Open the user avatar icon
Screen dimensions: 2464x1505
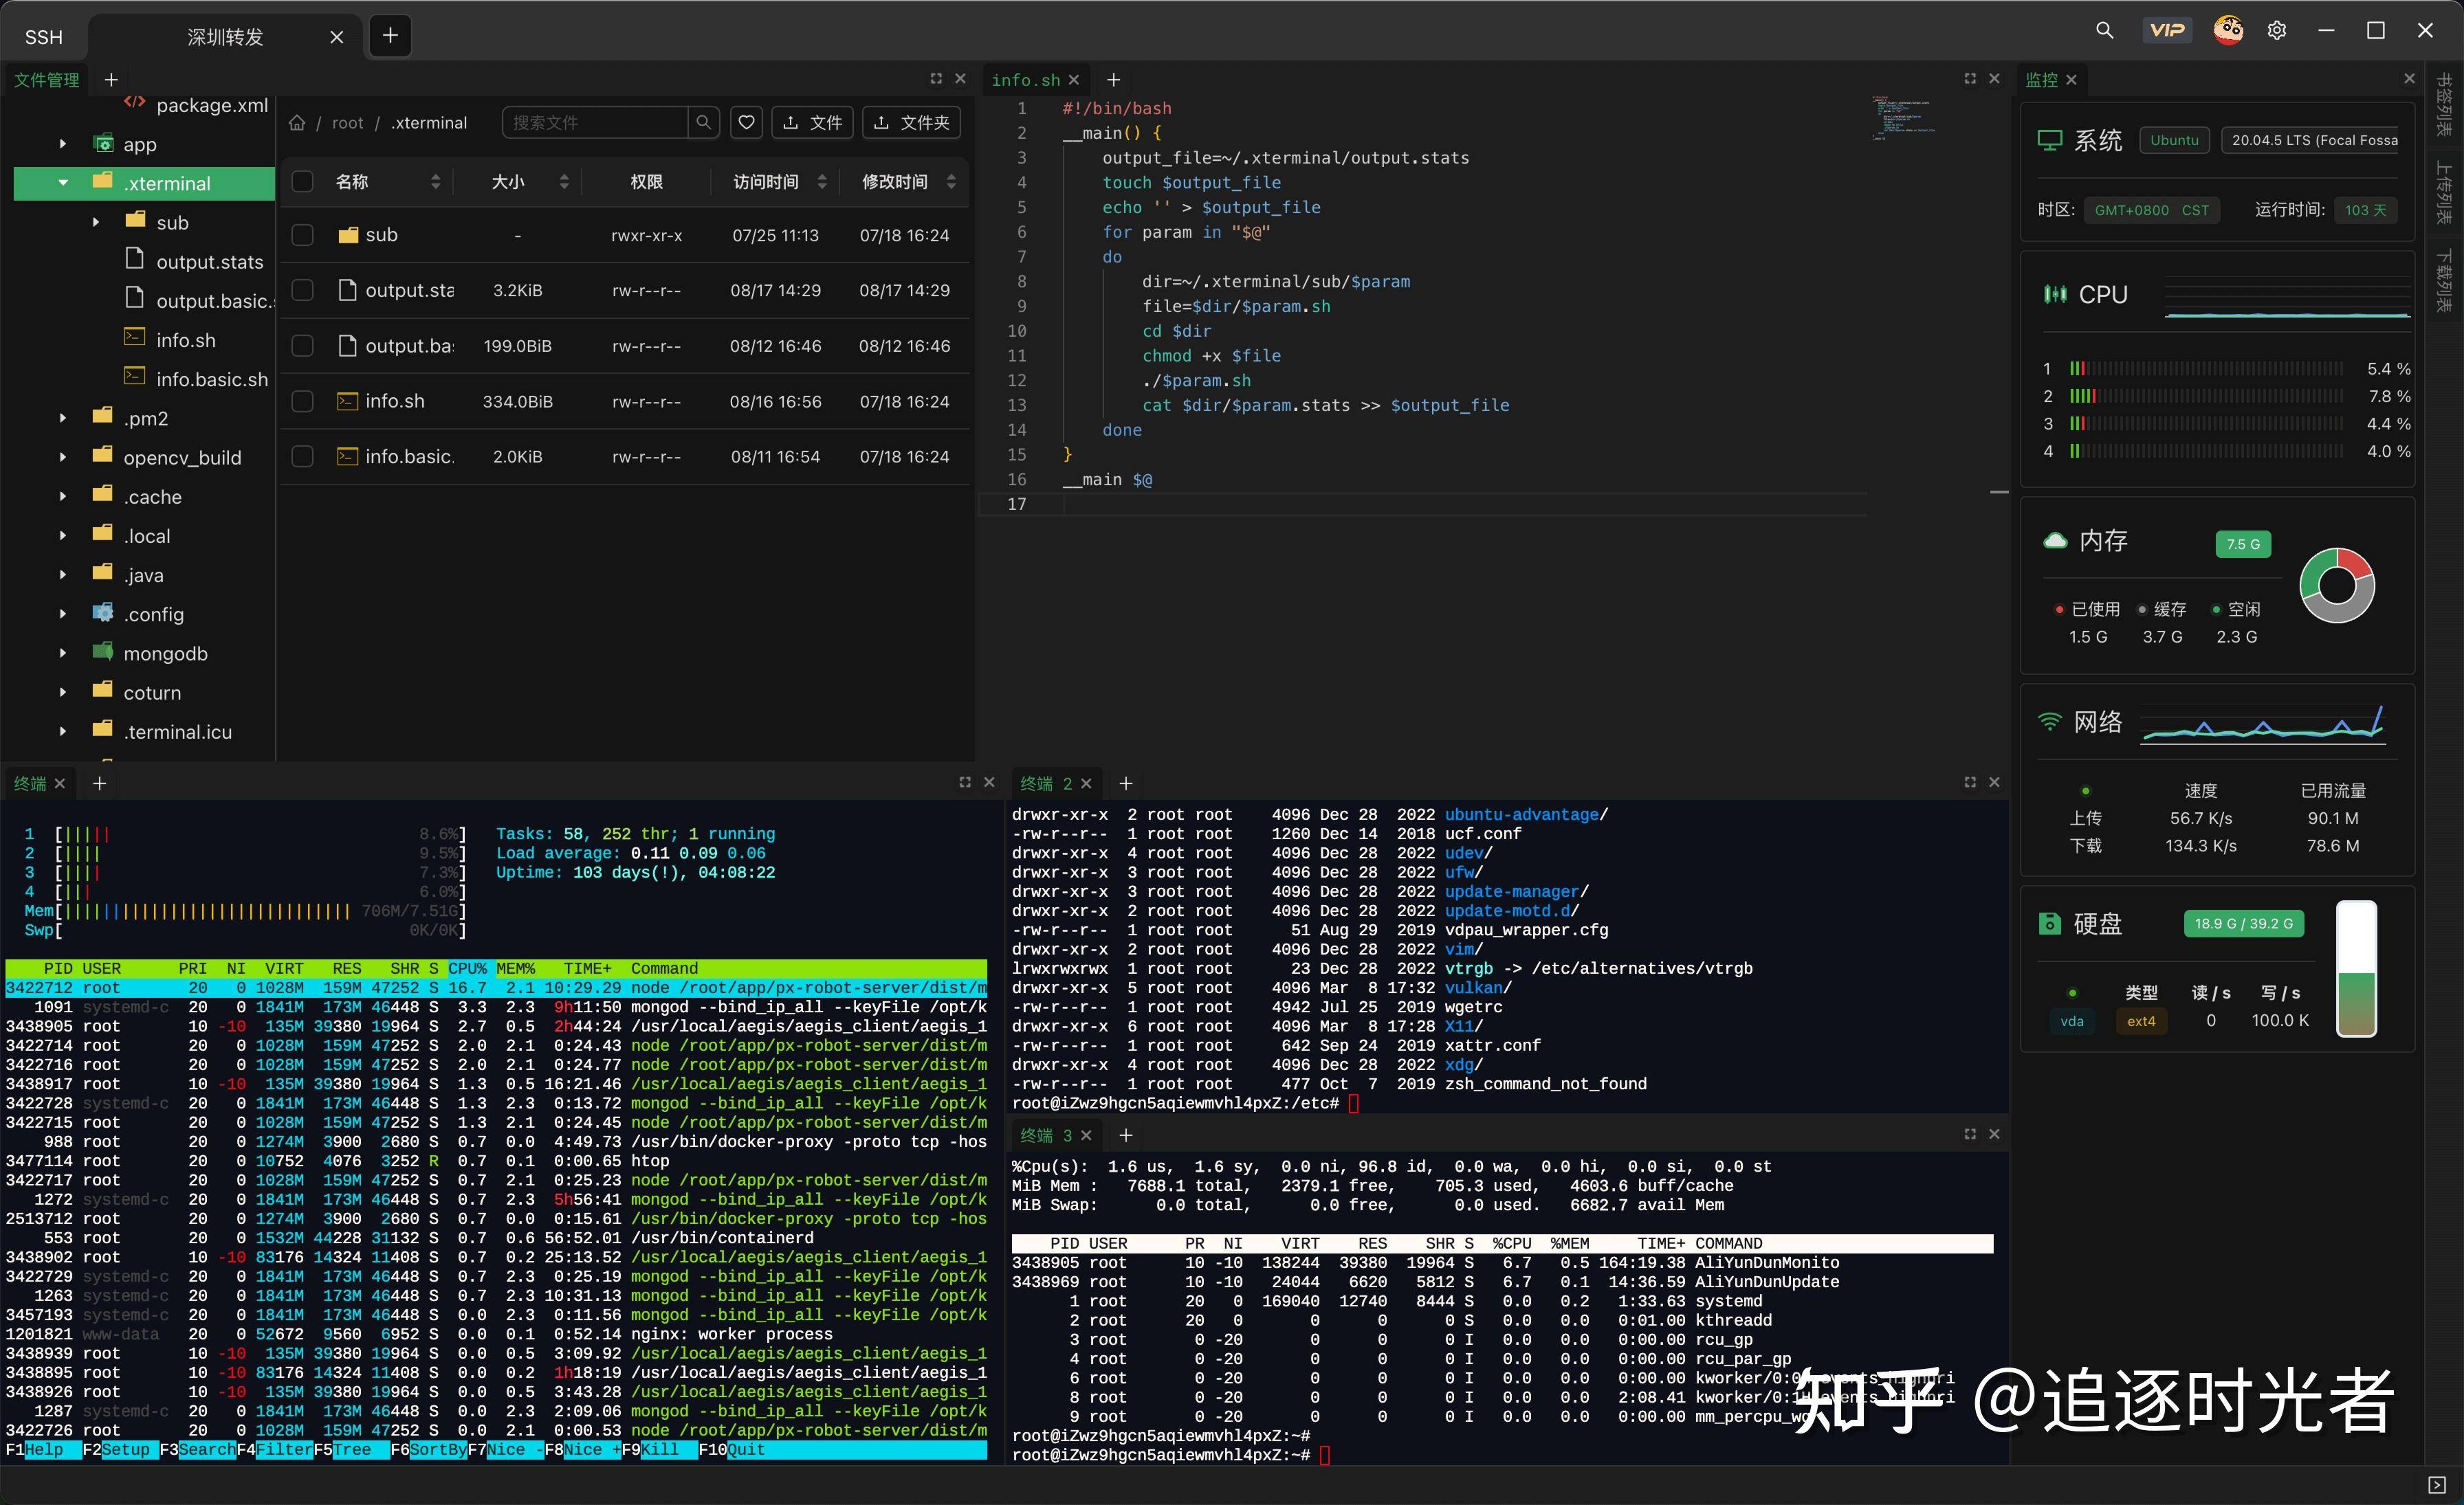[x=2228, y=31]
